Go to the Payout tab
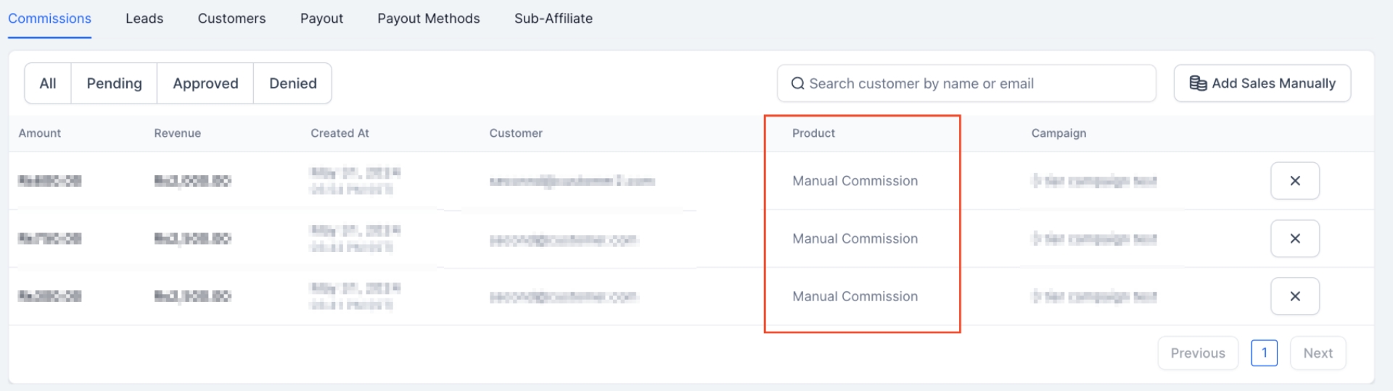This screenshot has width=1393, height=391. tap(321, 19)
